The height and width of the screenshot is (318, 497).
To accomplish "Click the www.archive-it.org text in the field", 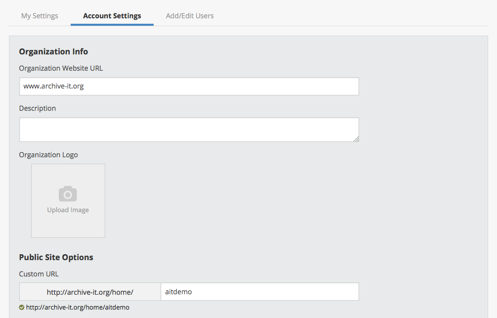I will click(x=54, y=86).
